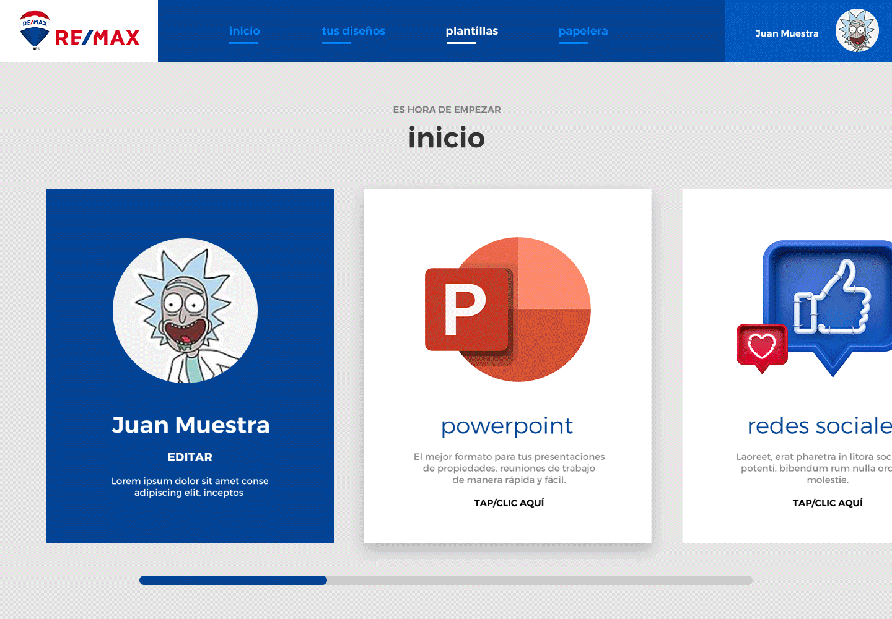
Task: Open the redes sociales card title
Action: click(x=820, y=426)
